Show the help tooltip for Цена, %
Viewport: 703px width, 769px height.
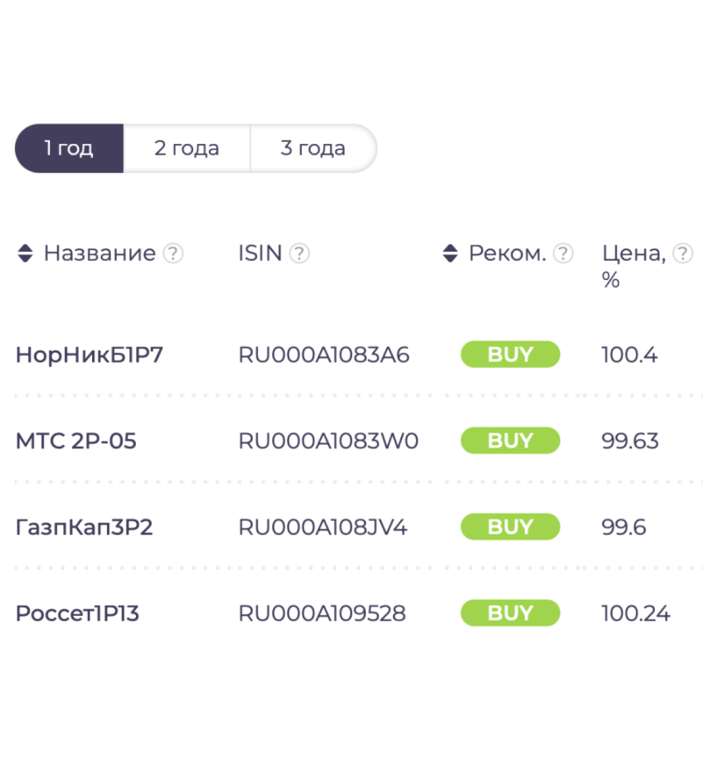point(683,253)
